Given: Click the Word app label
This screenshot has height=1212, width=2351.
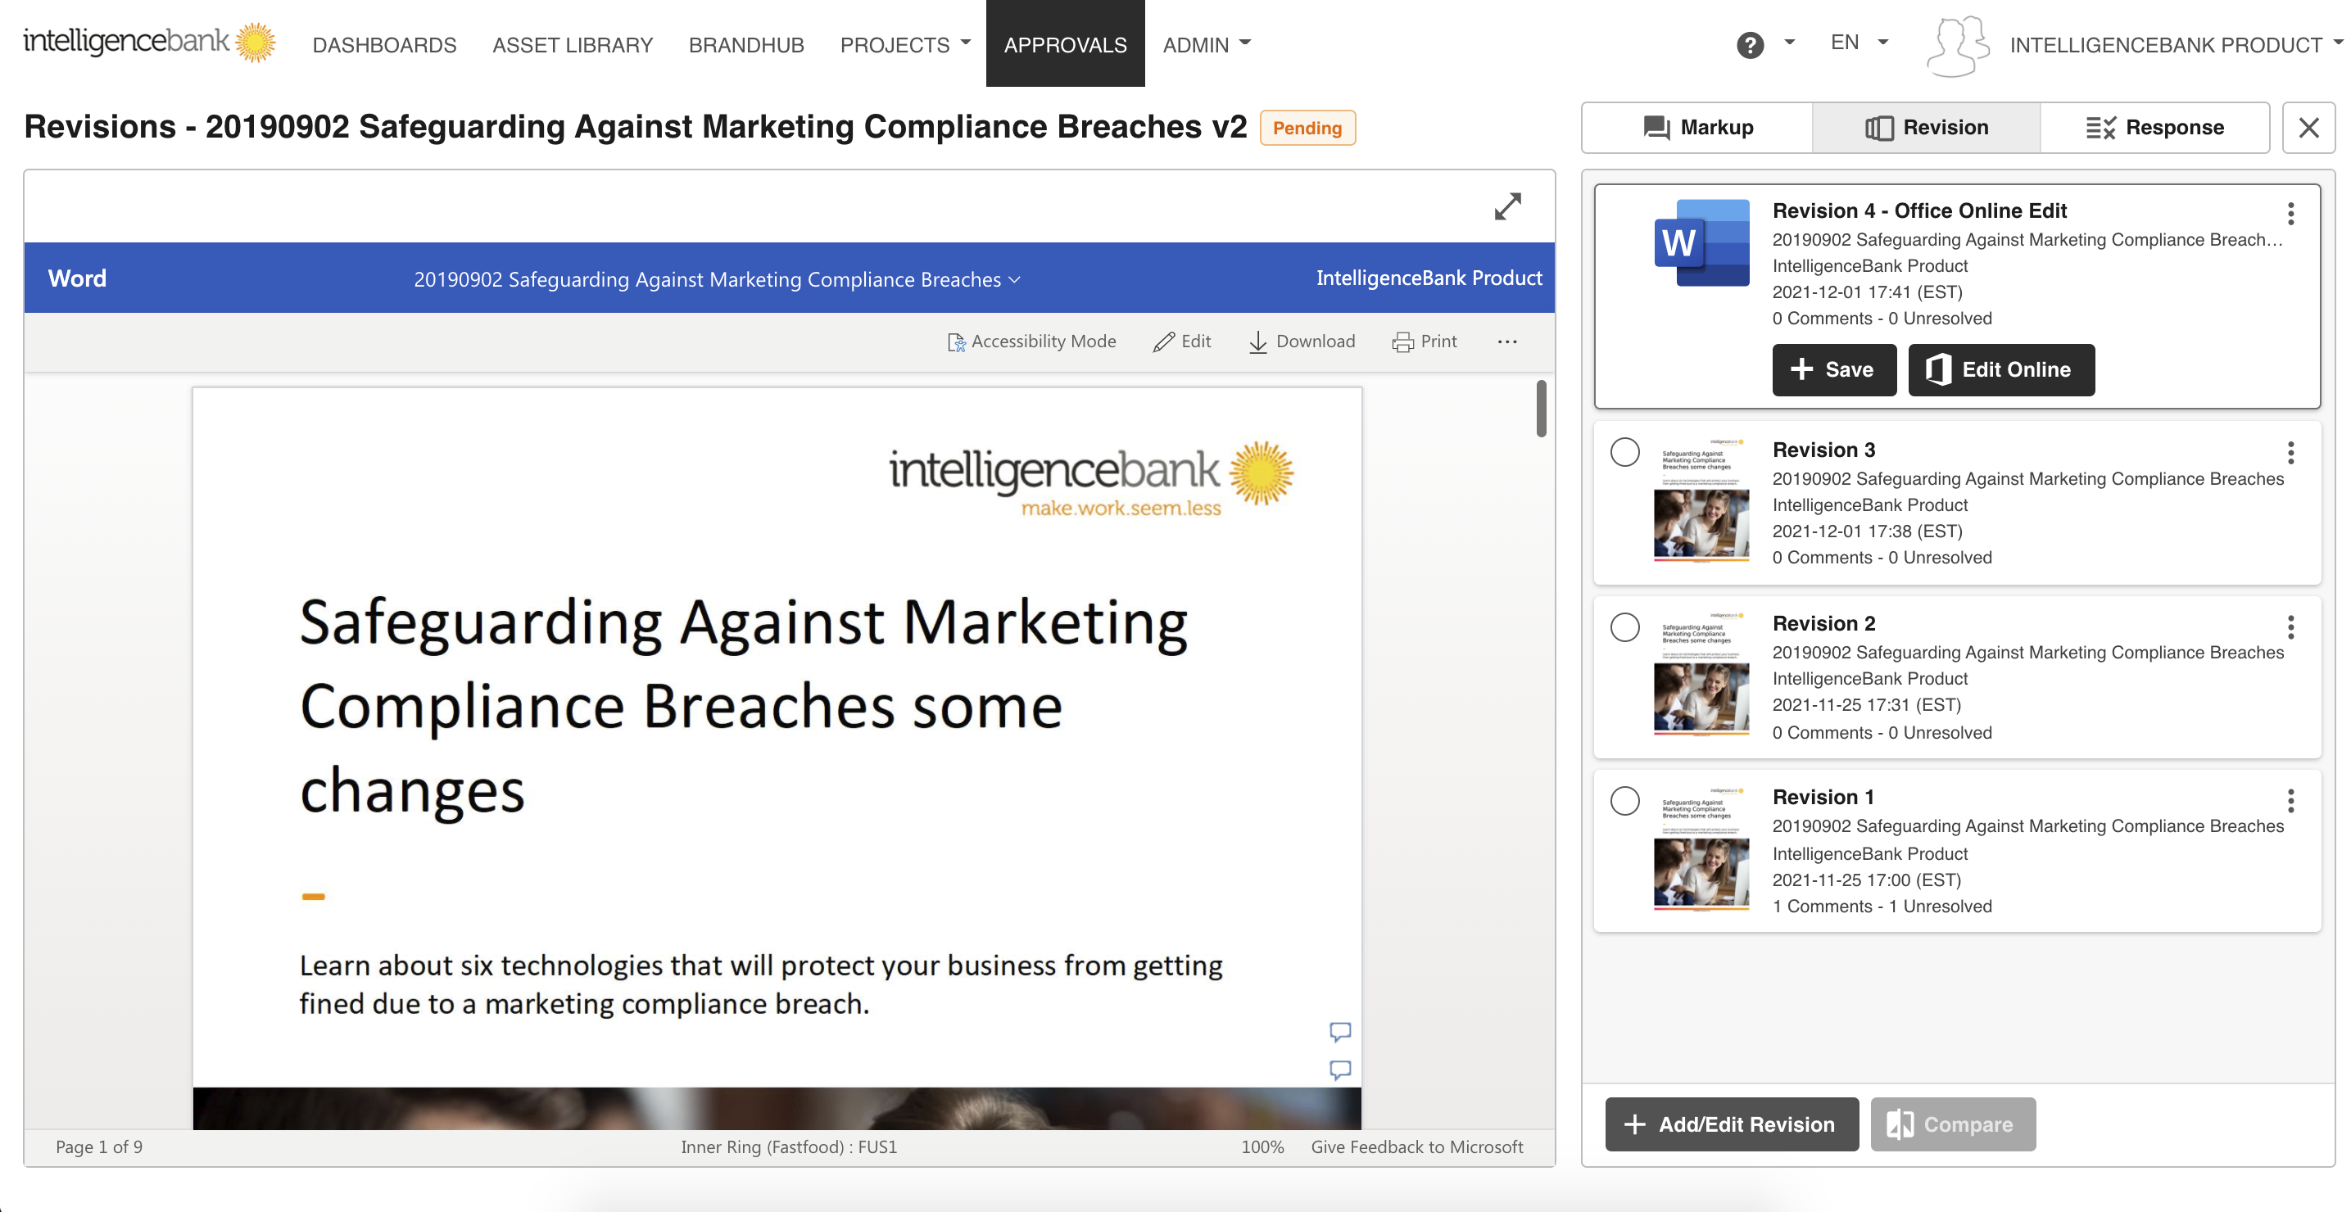Looking at the screenshot, I should (x=77, y=278).
